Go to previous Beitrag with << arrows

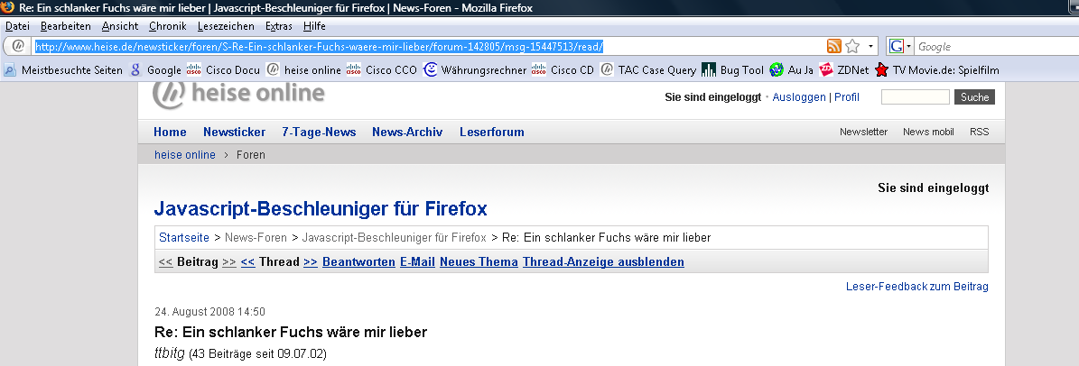pyautogui.click(x=166, y=261)
